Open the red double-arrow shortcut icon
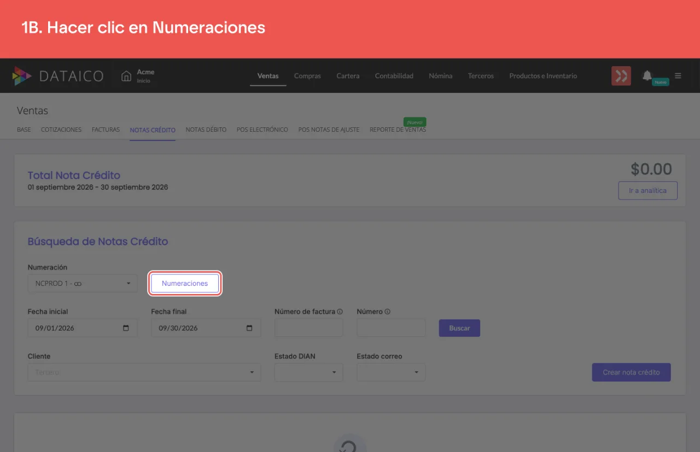This screenshot has height=452, width=700. 621,76
